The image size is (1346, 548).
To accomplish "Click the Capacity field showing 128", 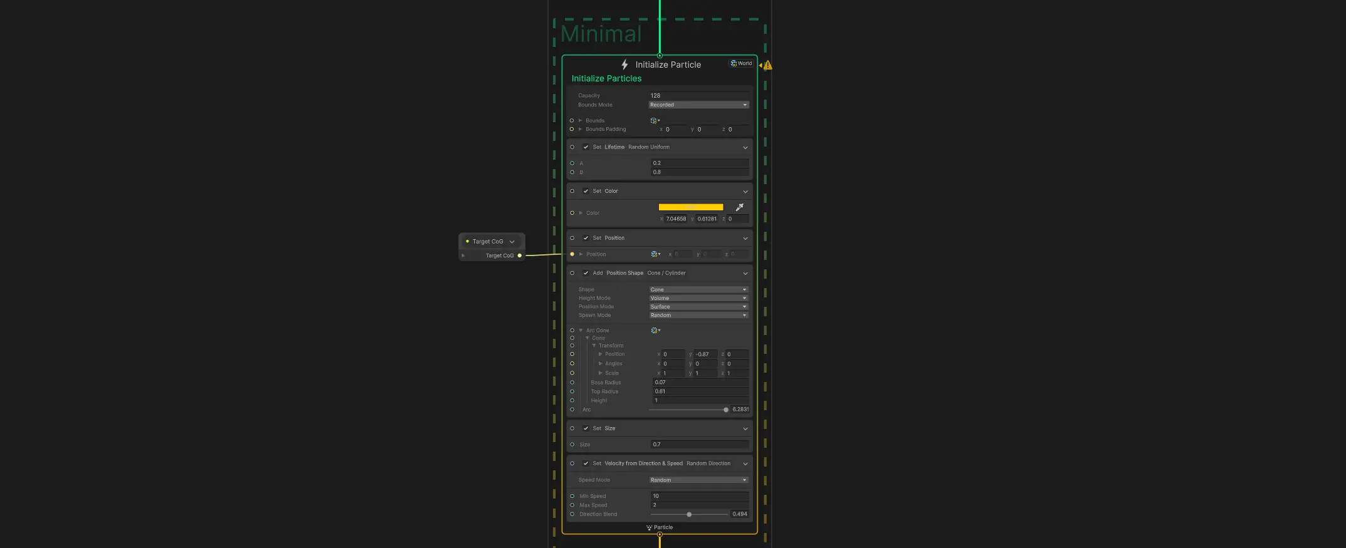I will click(698, 96).
